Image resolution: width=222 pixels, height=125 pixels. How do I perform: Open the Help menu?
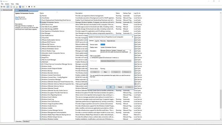(x=17, y=4)
